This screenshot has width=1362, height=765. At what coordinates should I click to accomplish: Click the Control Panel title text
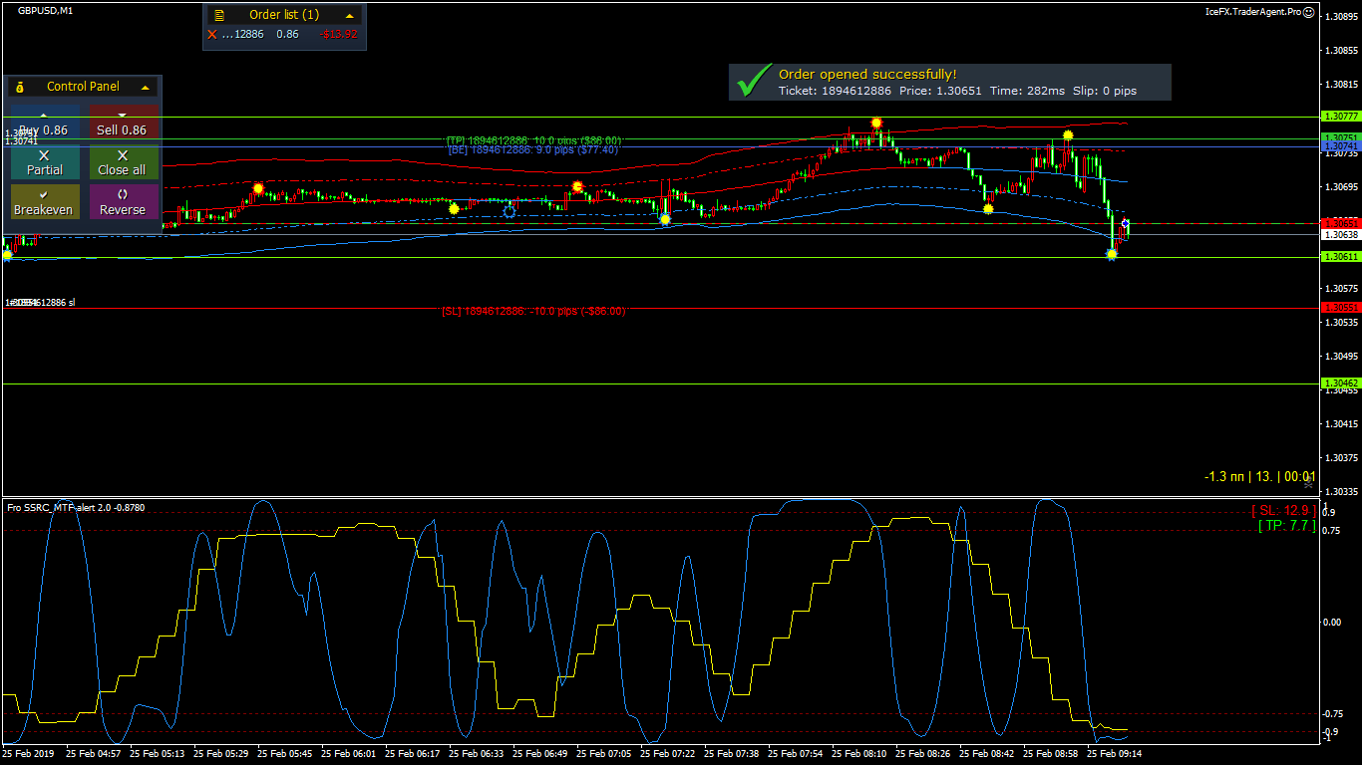[83, 87]
